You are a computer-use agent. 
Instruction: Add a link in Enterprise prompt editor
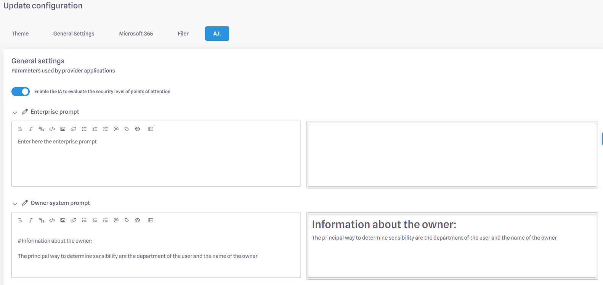tap(74, 129)
